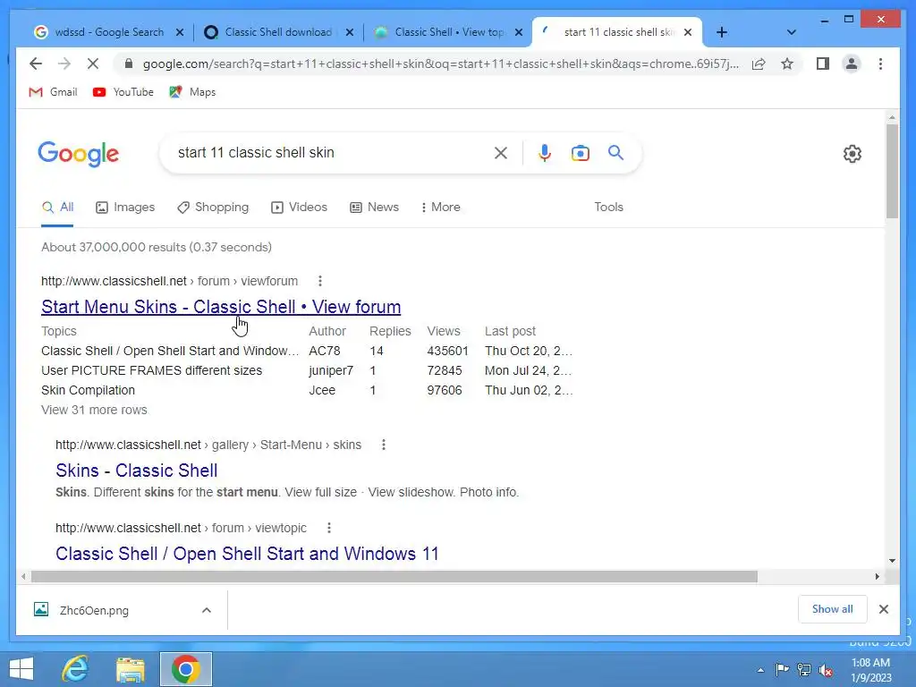Open the downloaded Zhc6Oen.png file
Image resolution: width=916 pixels, height=687 pixels.
93,610
